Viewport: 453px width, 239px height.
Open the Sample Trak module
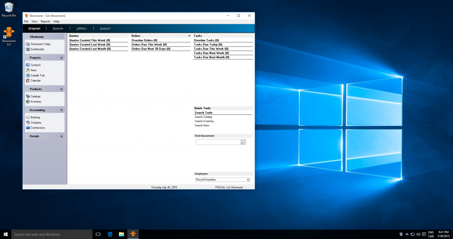(38, 76)
